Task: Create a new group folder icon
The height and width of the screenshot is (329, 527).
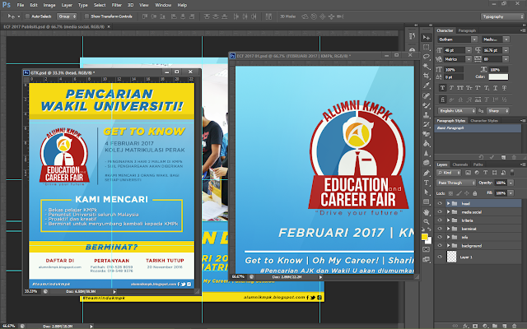Action: tap(495, 326)
